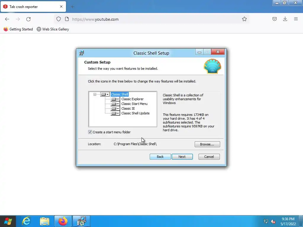Go forward in Firefox
The height and width of the screenshot is (227, 303).
(x=18, y=19)
